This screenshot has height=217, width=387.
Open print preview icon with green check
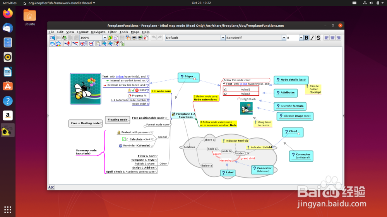[140, 38]
